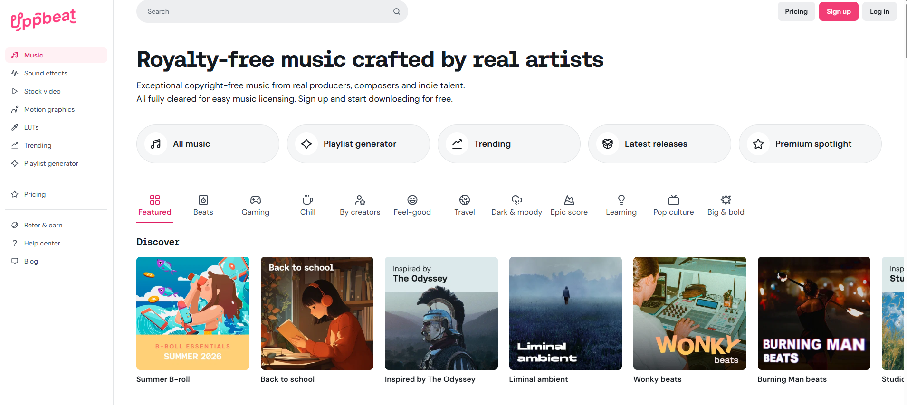Viewport: 907px width, 405px height.
Task: Switch to the Dark & moody tab
Action: (x=517, y=206)
